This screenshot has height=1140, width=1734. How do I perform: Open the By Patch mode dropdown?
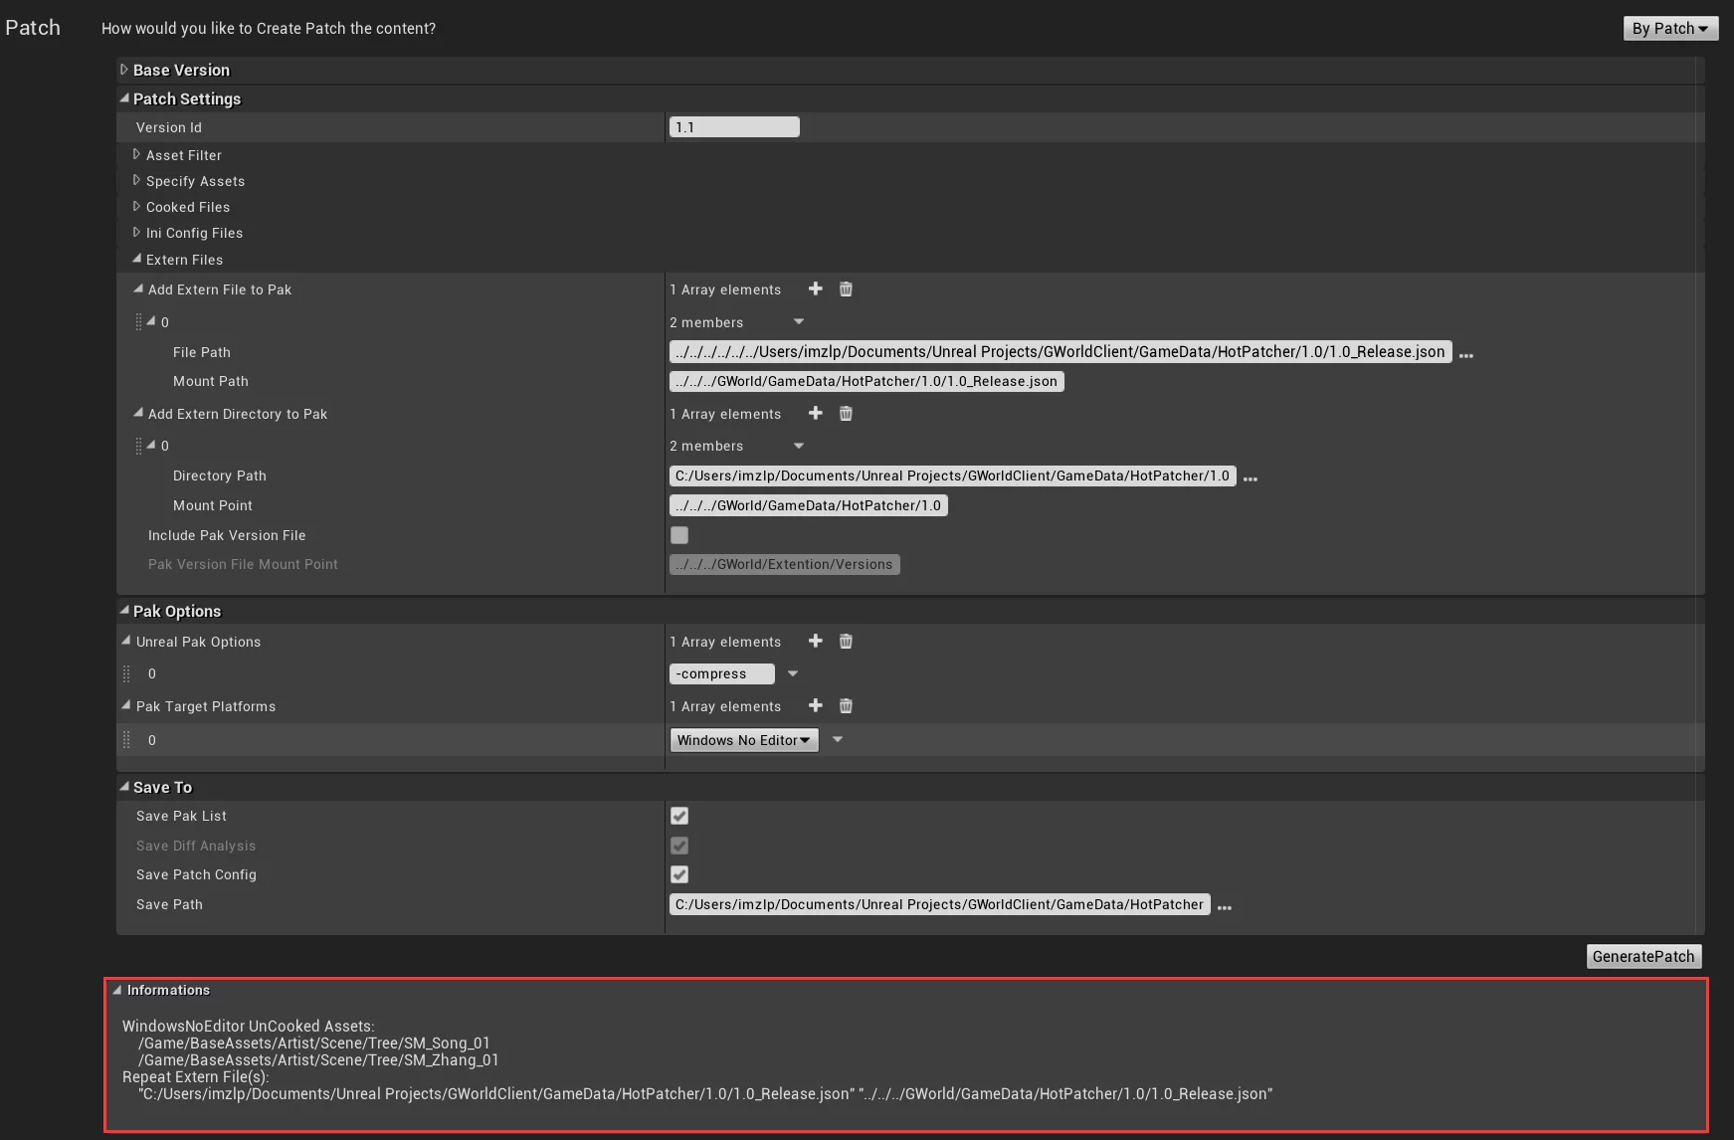point(1669,29)
